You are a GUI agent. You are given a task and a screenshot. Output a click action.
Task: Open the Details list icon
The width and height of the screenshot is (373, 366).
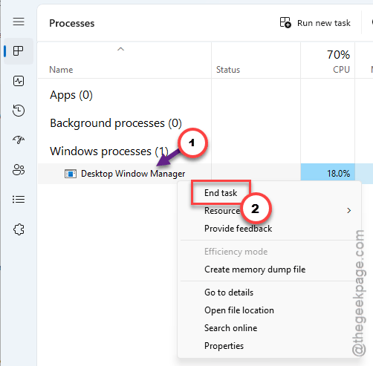[19, 199]
